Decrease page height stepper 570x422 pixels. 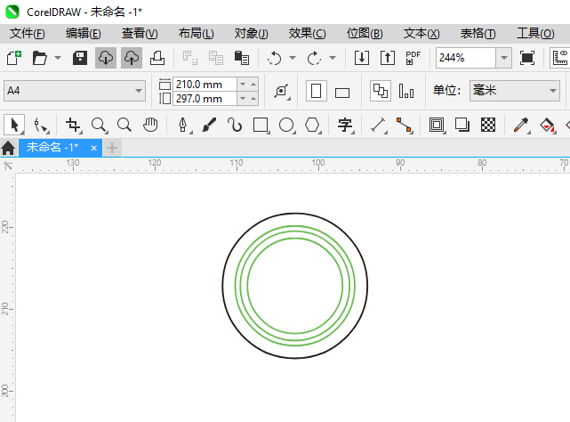pyautogui.click(x=243, y=98)
